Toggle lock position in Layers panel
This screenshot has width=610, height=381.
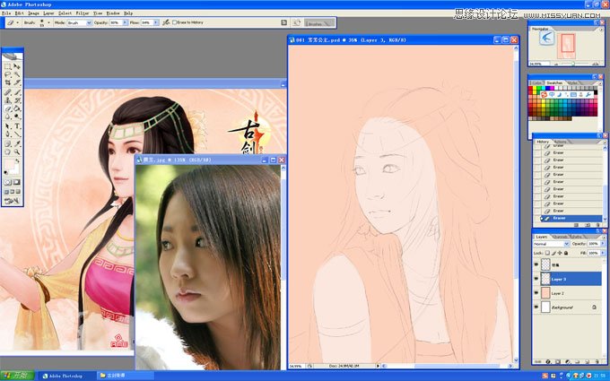click(560, 253)
